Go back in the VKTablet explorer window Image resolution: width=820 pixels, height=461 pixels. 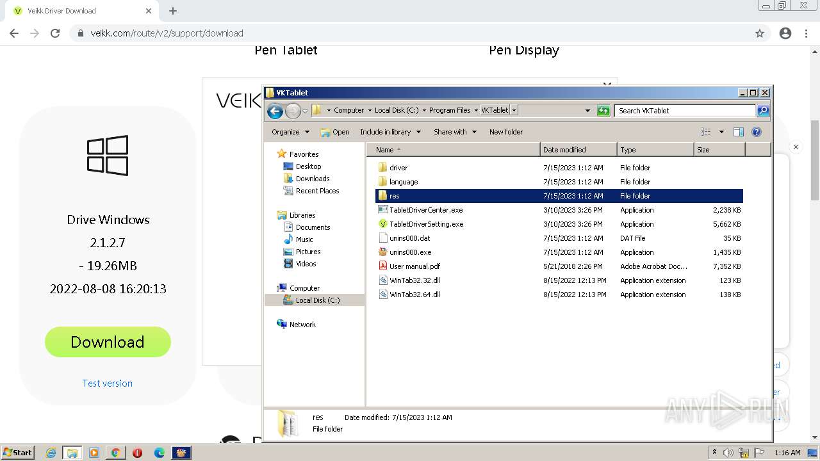click(x=275, y=111)
